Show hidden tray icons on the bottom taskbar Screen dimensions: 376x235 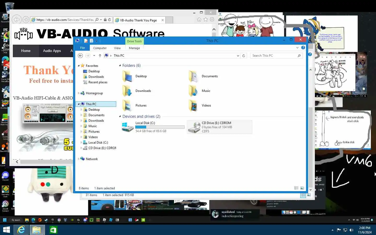pos(332,230)
